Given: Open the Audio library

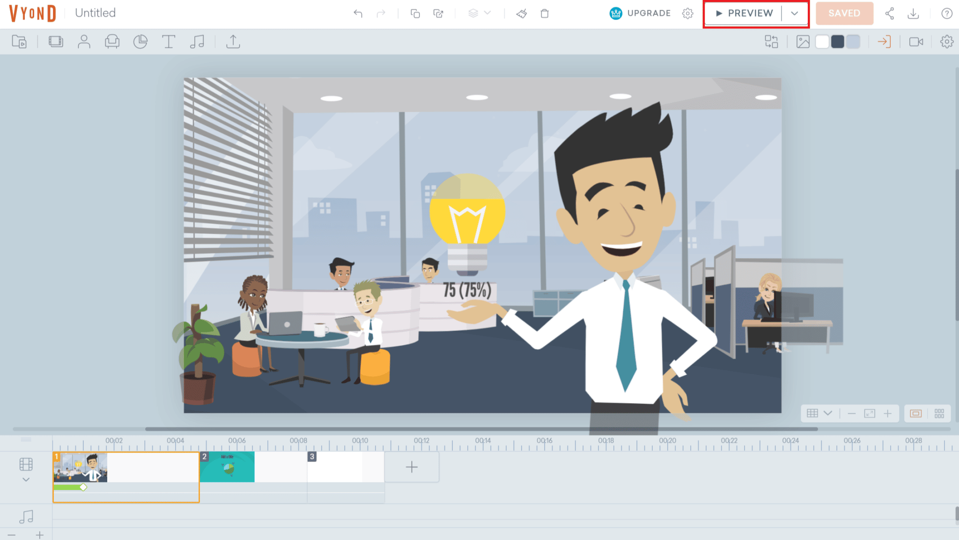Looking at the screenshot, I should pos(197,42).
